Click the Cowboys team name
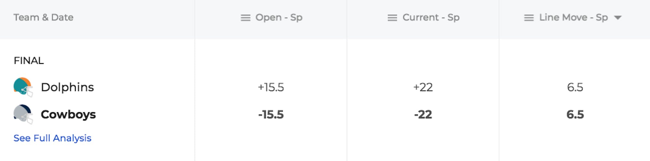Image resolution: width=650 pixels, height=161 pixels. point(68,114)
